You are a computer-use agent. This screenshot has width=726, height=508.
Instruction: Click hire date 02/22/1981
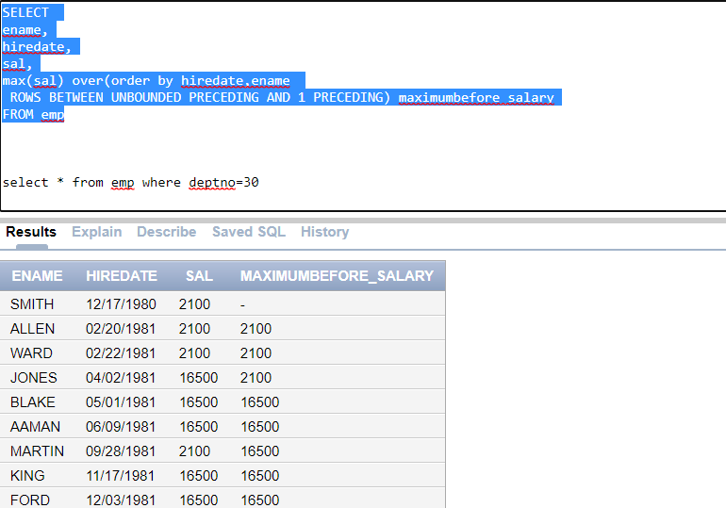pos(121,353)
